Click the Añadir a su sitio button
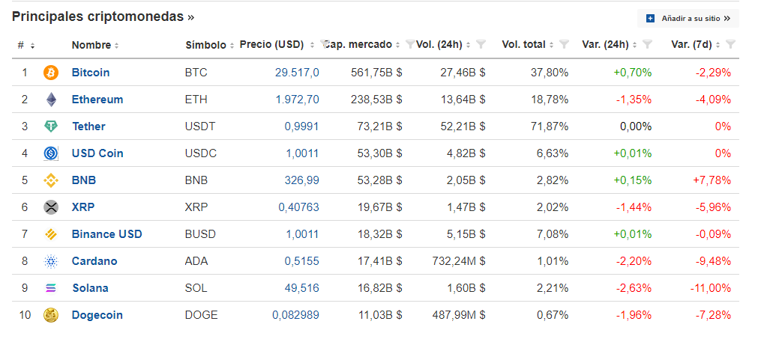 click(x=688, y=19)
